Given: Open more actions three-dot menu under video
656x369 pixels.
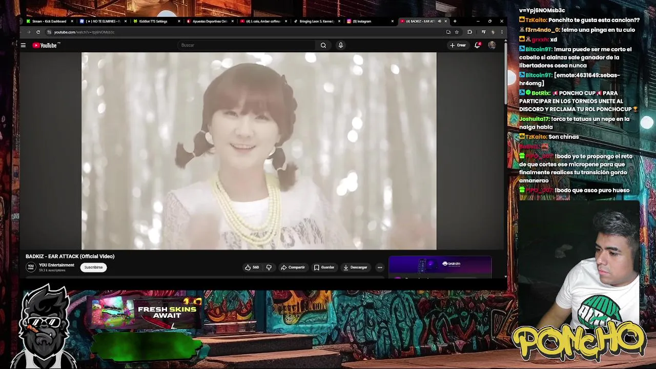Looking at the screenshot, I should 380,267.
